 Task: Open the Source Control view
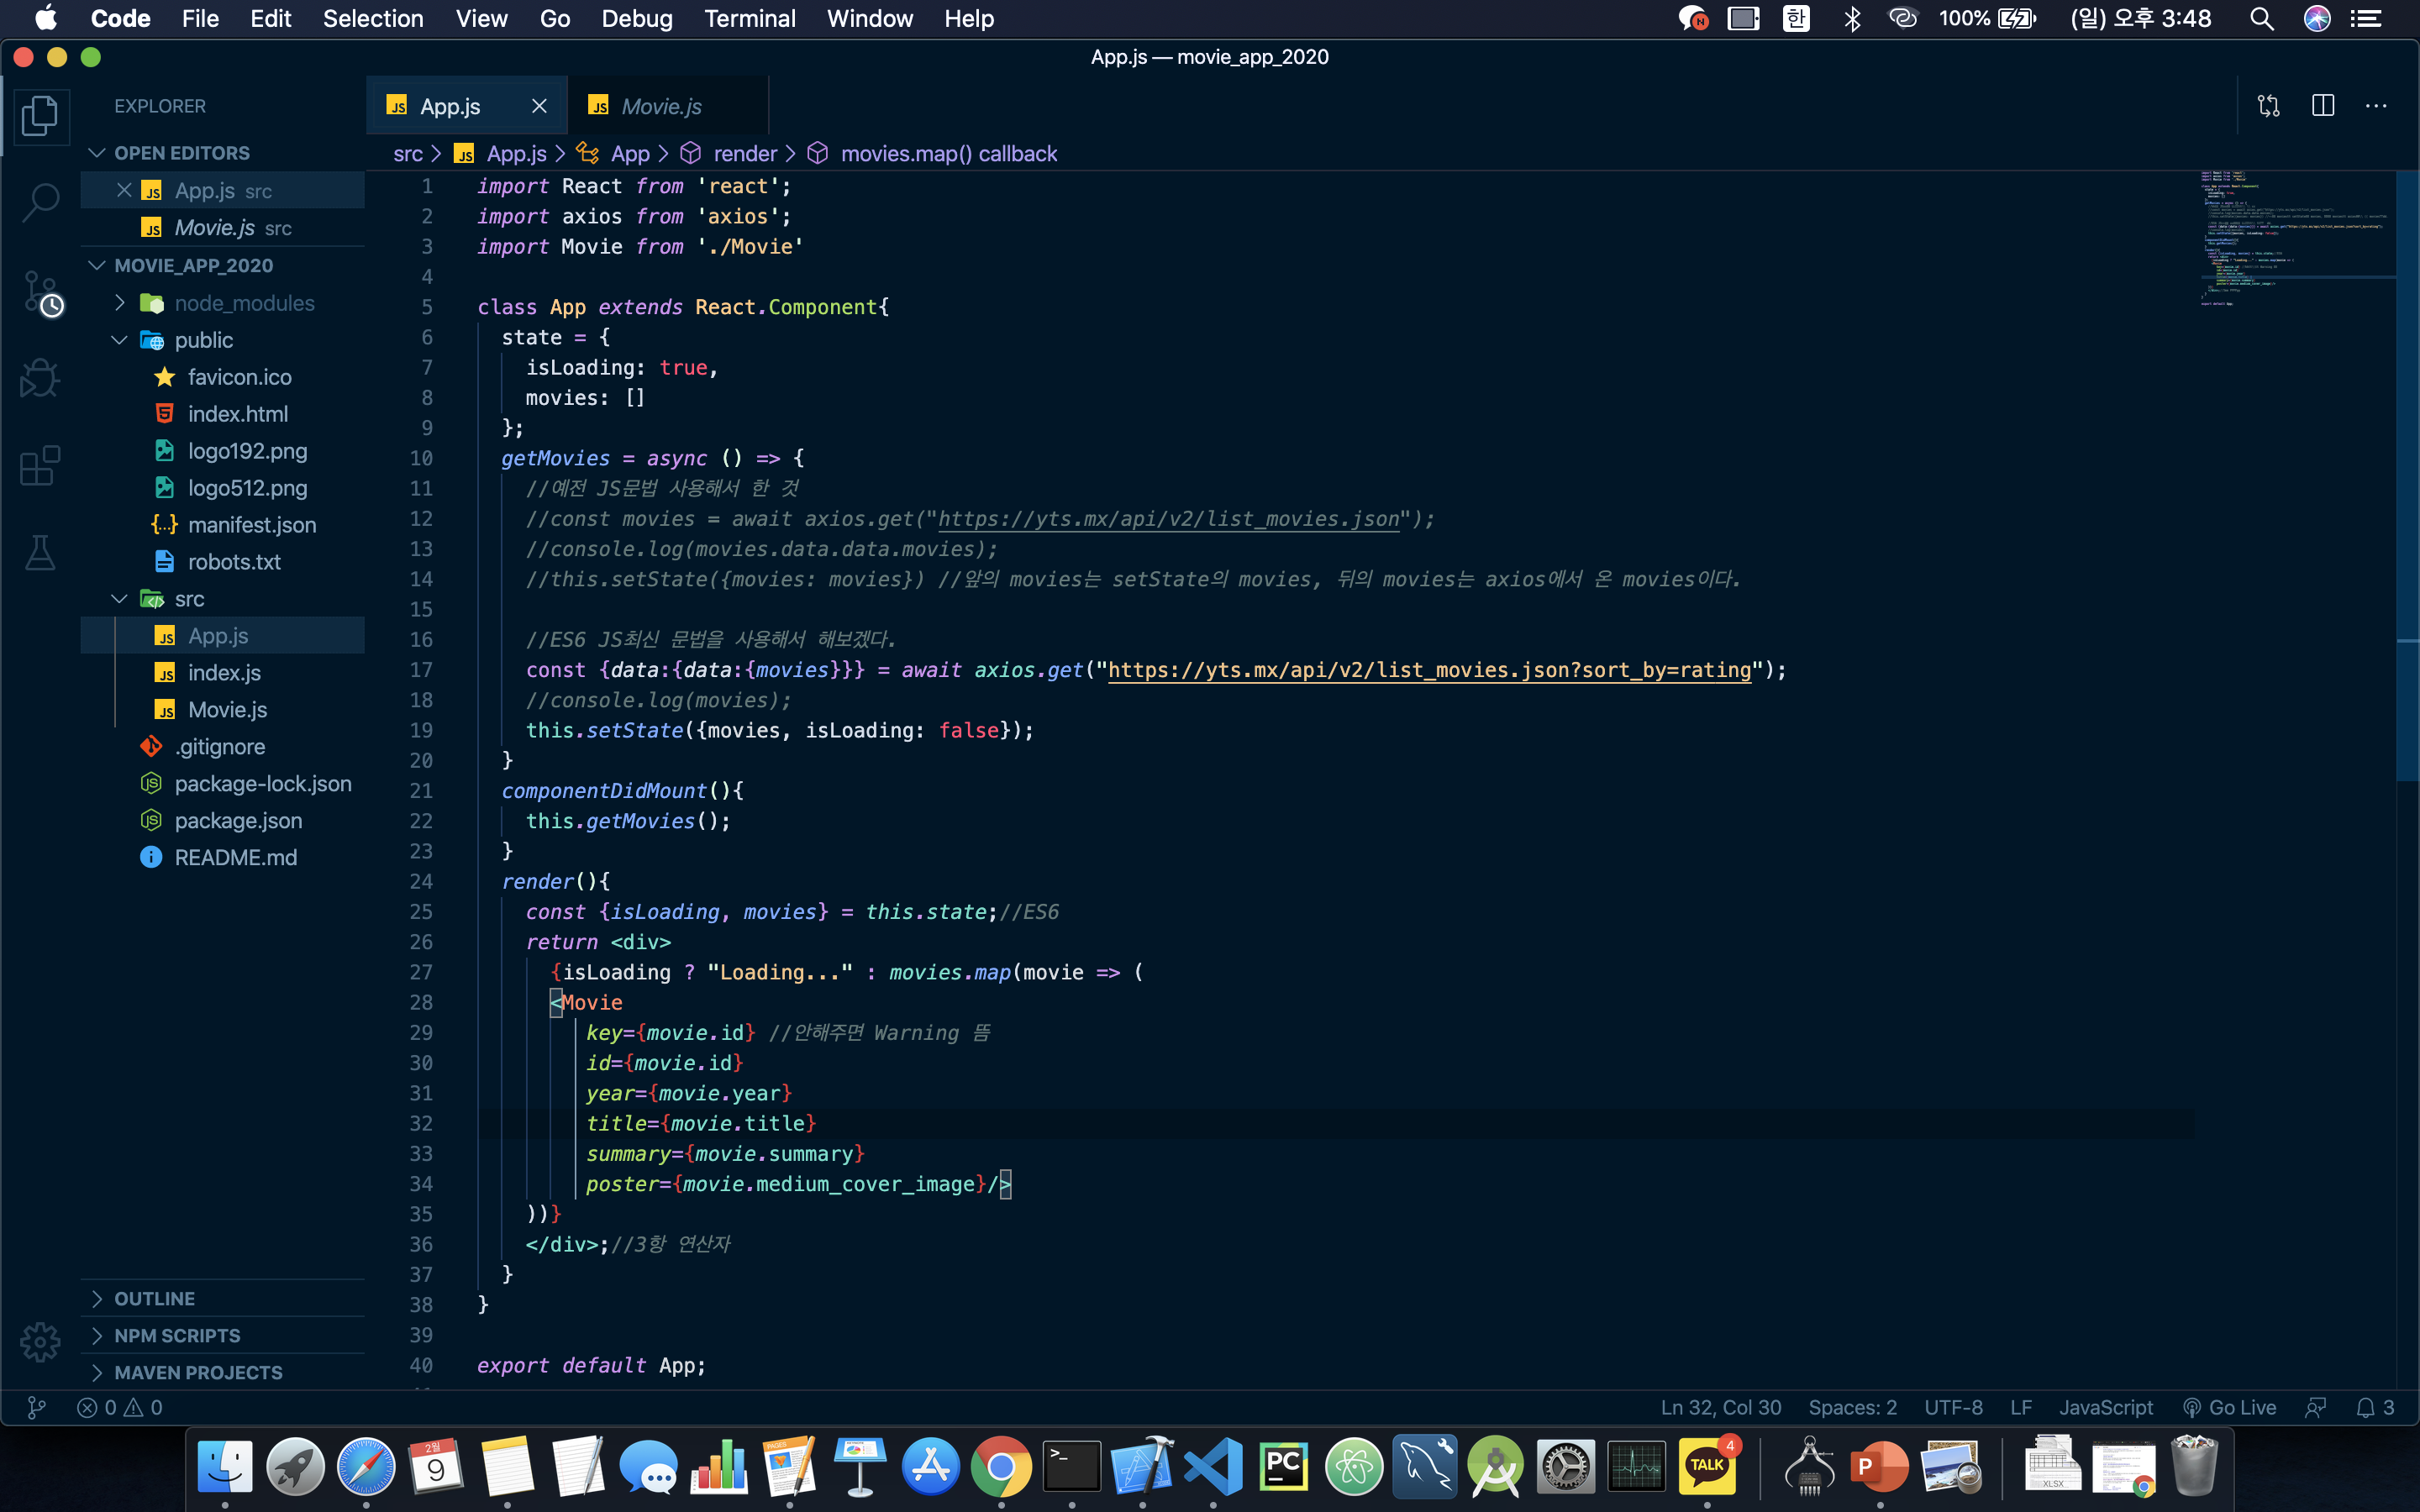click(40, 292)
